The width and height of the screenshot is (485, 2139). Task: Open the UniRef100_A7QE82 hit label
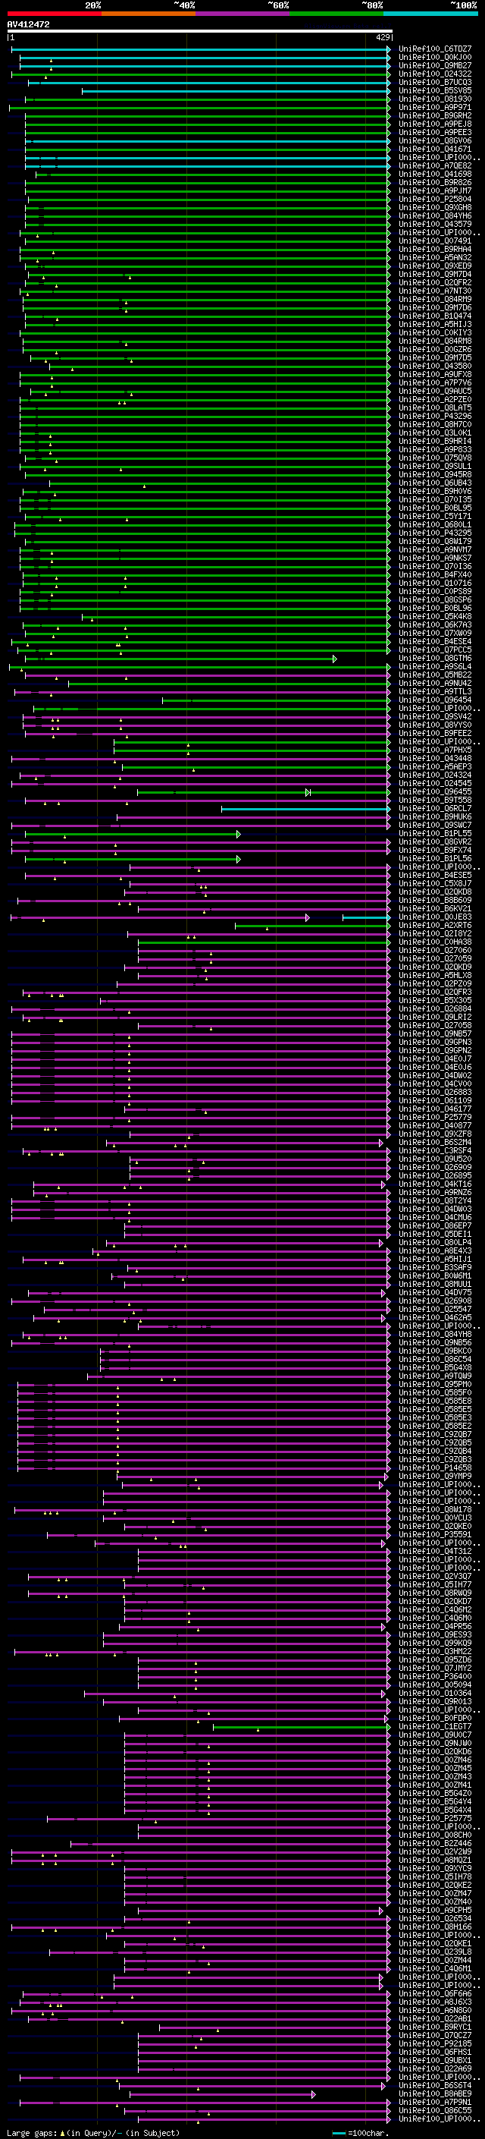(435, 166)
